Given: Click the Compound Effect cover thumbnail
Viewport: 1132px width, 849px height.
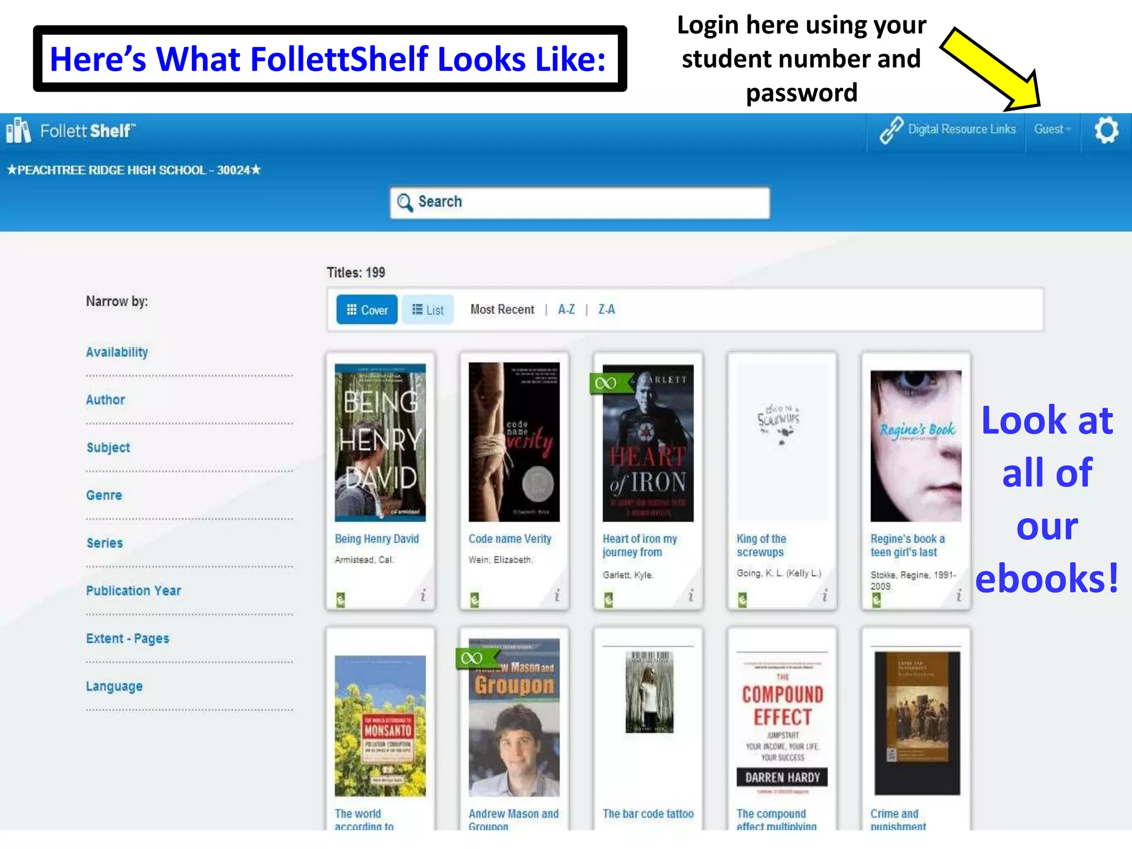Looking at the screenshot, I should coord(782,723).
